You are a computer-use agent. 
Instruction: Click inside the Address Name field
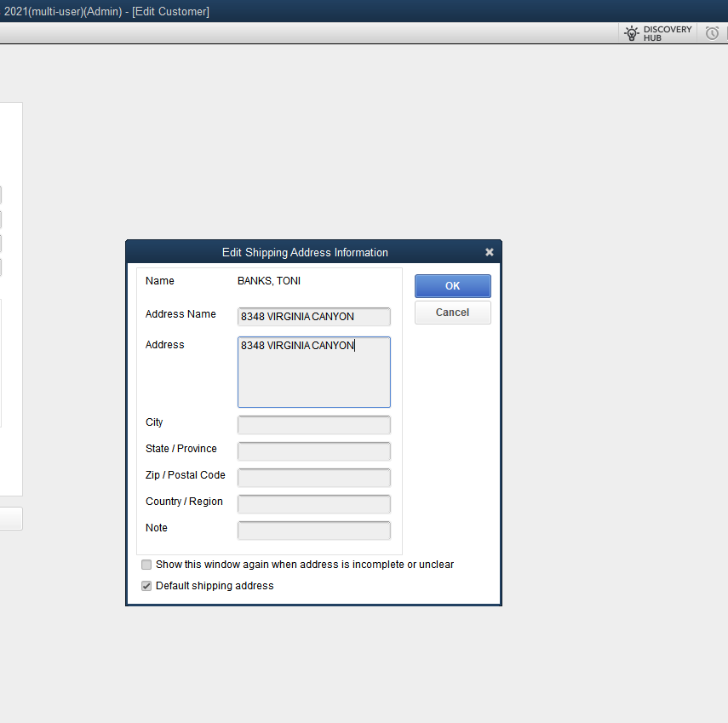pyautogui.click(x=313, y=316)
